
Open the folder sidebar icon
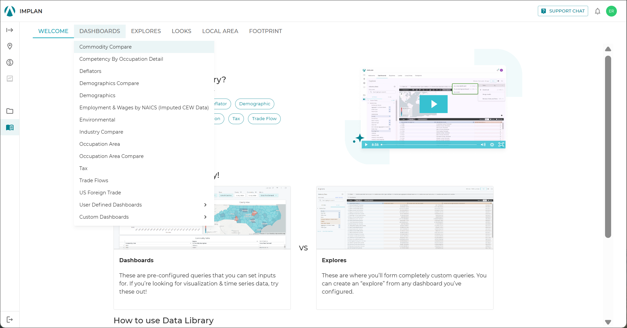(x=10, y=111)
